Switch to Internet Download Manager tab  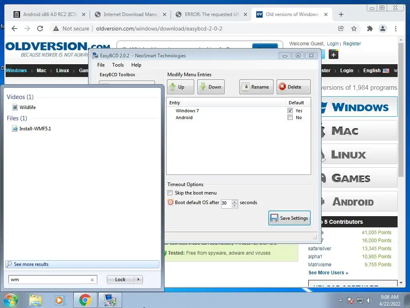[x=131, y=14]
